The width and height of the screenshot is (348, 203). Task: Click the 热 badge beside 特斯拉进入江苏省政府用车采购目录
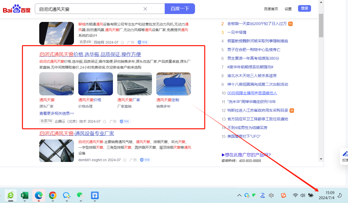point(292,110)
